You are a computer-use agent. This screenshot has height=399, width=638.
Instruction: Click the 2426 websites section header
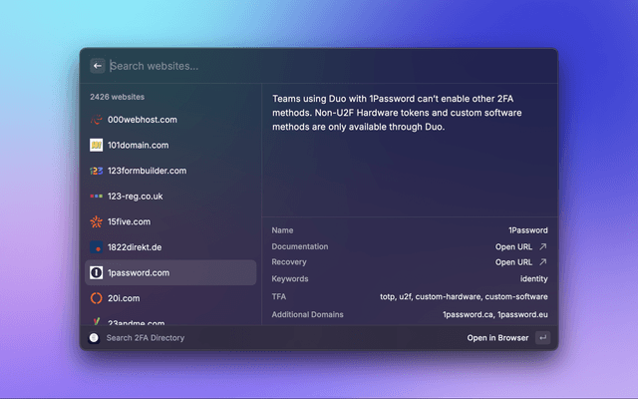pyautogui.click(x=118, y=97)
